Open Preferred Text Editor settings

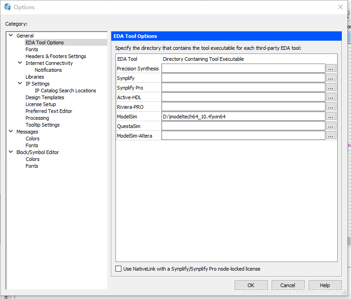coord(49,111)
